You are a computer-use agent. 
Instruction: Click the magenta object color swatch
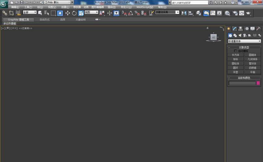coord(258,83)
